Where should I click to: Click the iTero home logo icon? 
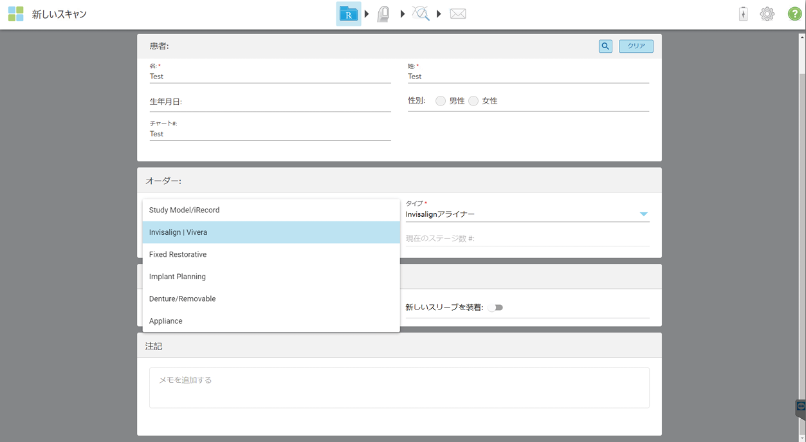[15, 14]
